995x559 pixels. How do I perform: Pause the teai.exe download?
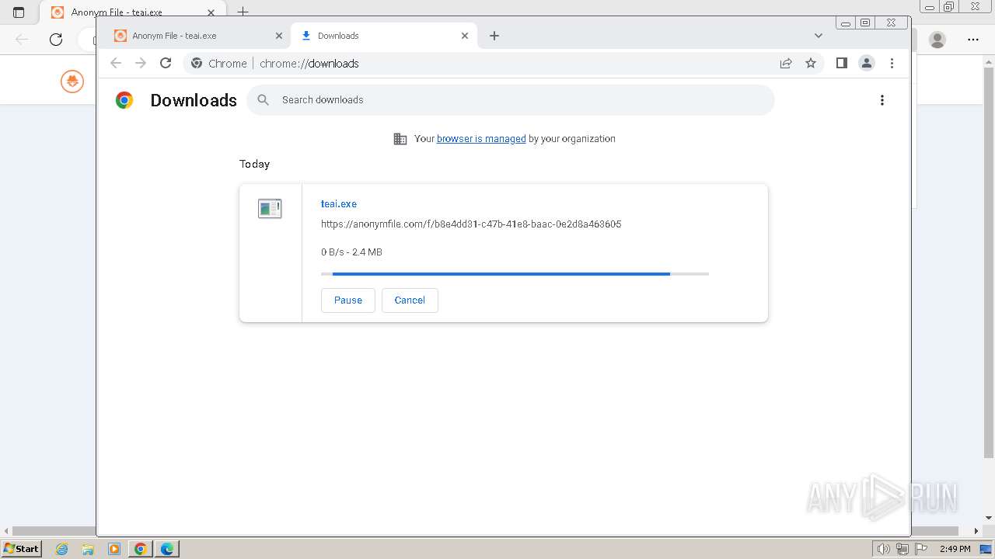pyautogui.click(x=348, y=300)
